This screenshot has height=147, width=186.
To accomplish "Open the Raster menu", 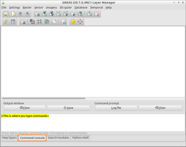I will coord(27,7).
